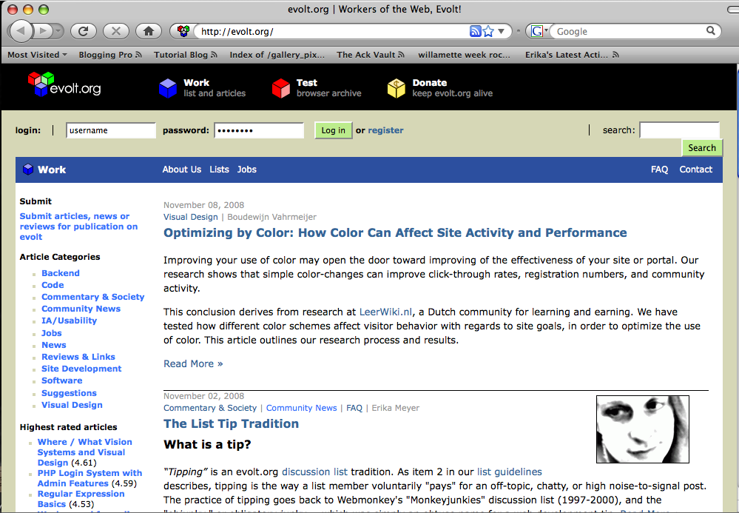
Task: Click the browser Back arrow button
Action: point(21,31)
